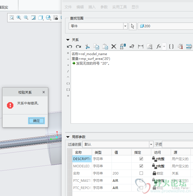
Task: Click 确定 in the 校验关系 dialog
Action: (x=36, y=121)
